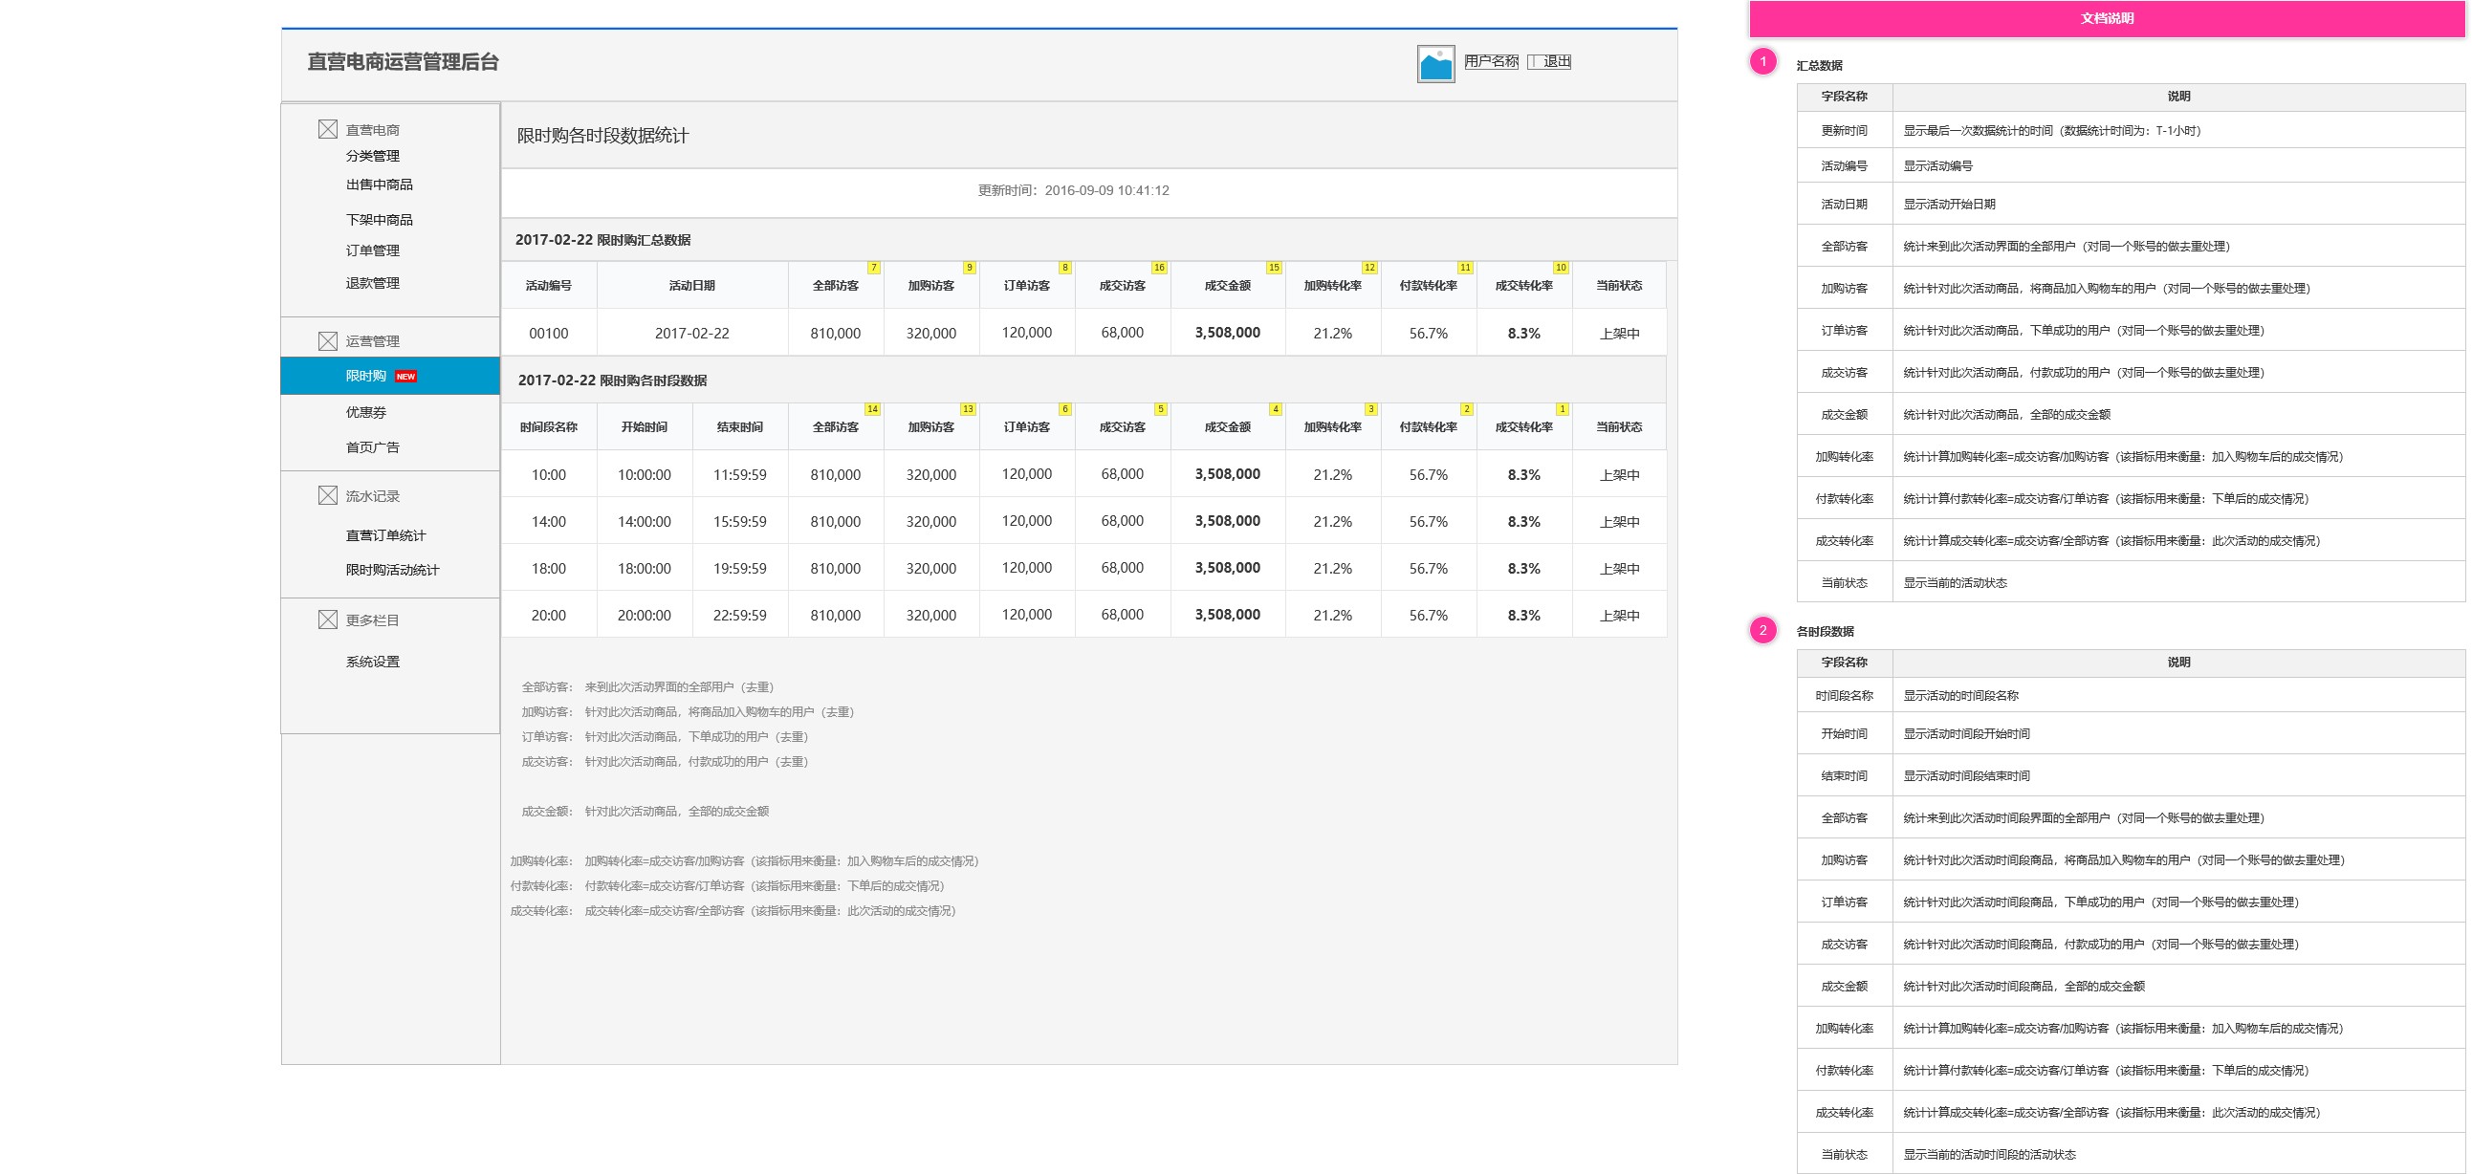Click yellow note marker 11 on summary 付款转化率
The height and width of the screenshot is (1174, 2472).
(1465, 268)
